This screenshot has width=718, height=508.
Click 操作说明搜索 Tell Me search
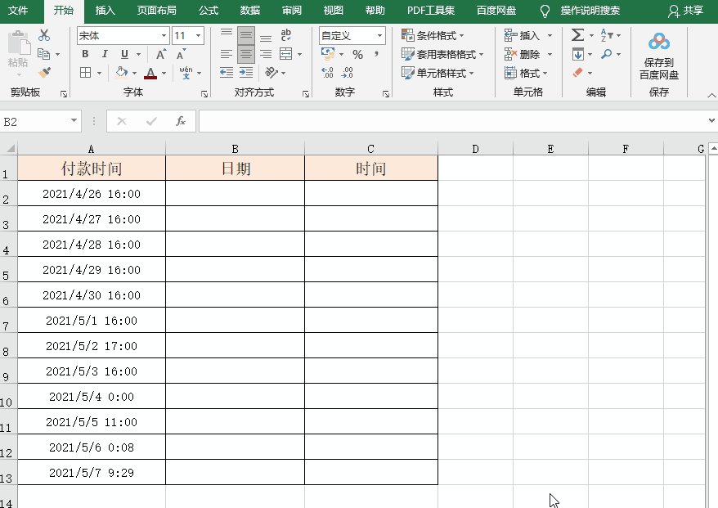click(x=590, y=11)
